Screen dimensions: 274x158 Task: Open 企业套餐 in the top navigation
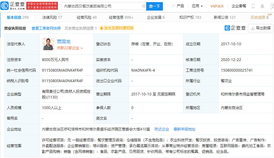coord(239,6)
